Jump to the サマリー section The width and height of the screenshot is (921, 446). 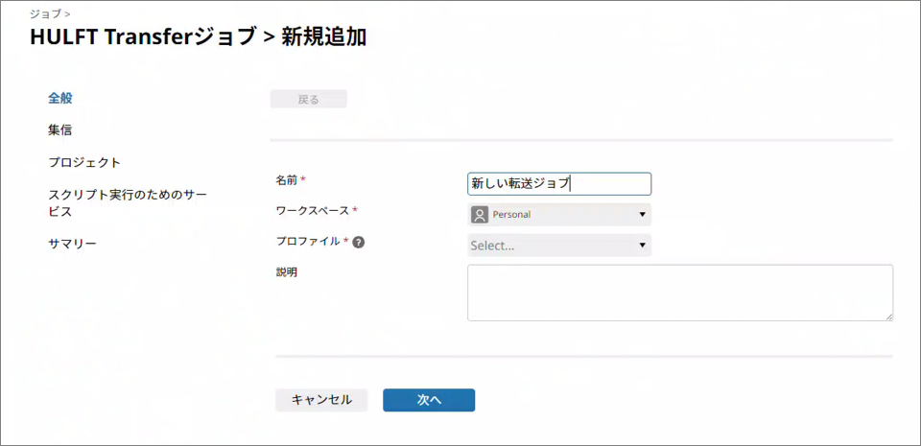tap(72, 244)
